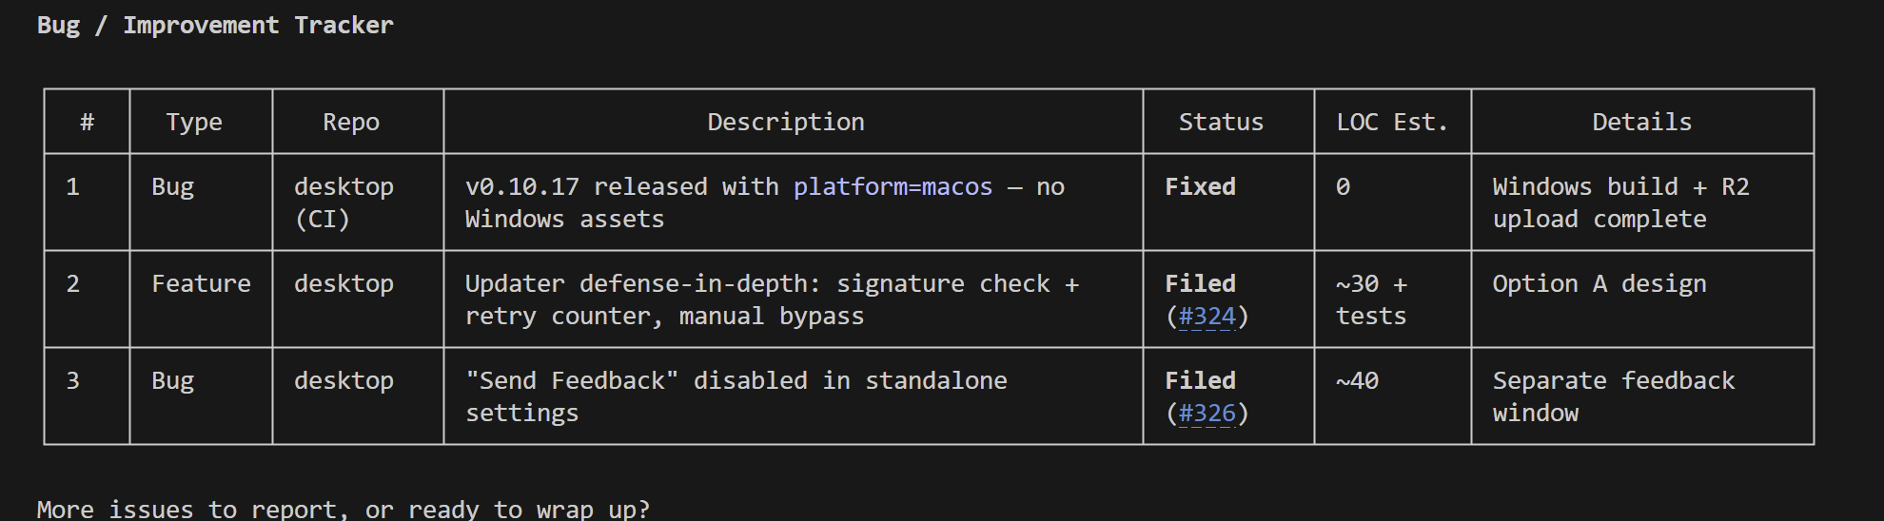Open the #326 issue link
Image resolution: width=1884 pixels, height=521 pixels.
point(1207,414)
